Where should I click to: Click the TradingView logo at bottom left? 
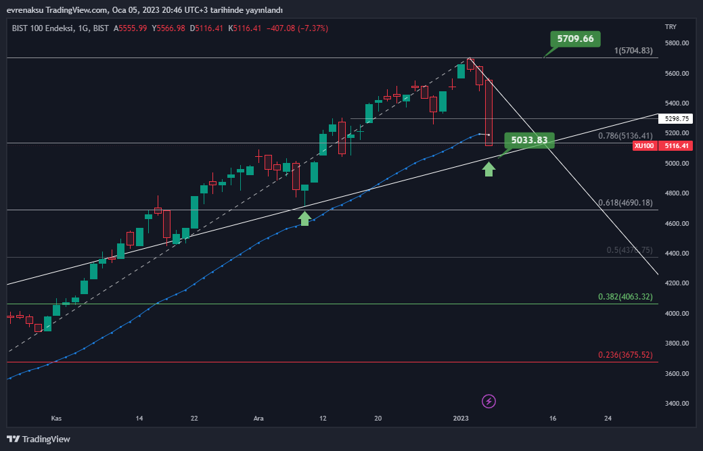click(39, 439)
